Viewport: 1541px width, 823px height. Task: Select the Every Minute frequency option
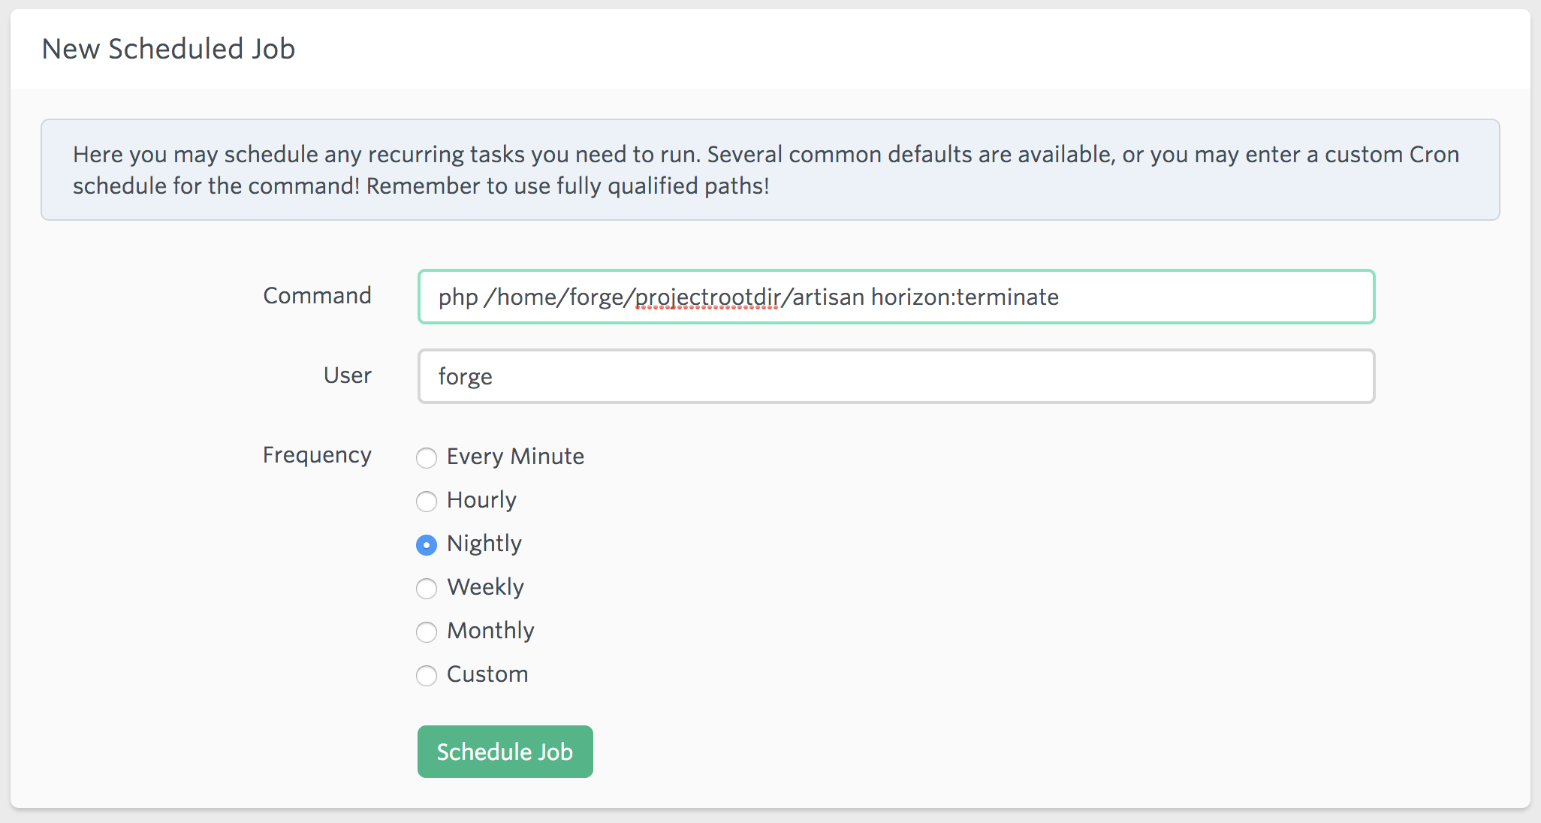[x=426, y=458]
